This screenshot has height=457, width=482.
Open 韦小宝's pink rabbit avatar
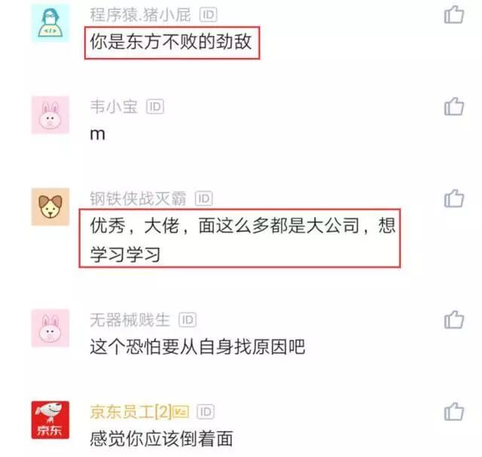click(x=50, y=115)
